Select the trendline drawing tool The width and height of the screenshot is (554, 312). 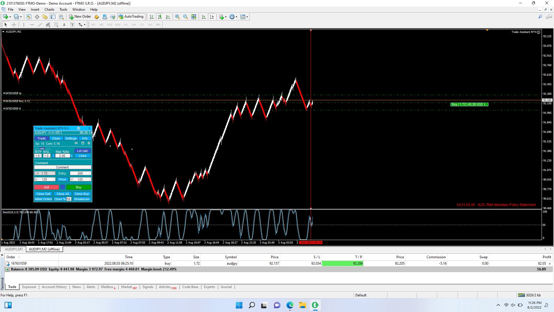(40, 25)
